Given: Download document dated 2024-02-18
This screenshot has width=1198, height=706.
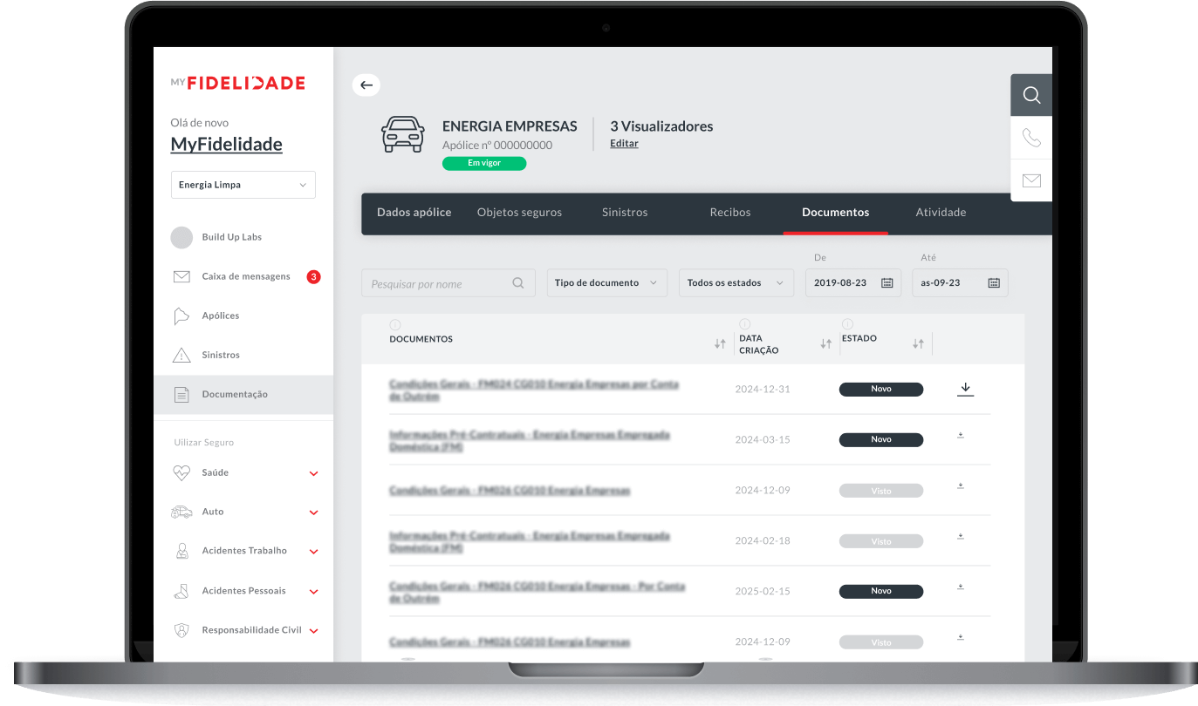Looking at the screenshot, I should 961,536.
